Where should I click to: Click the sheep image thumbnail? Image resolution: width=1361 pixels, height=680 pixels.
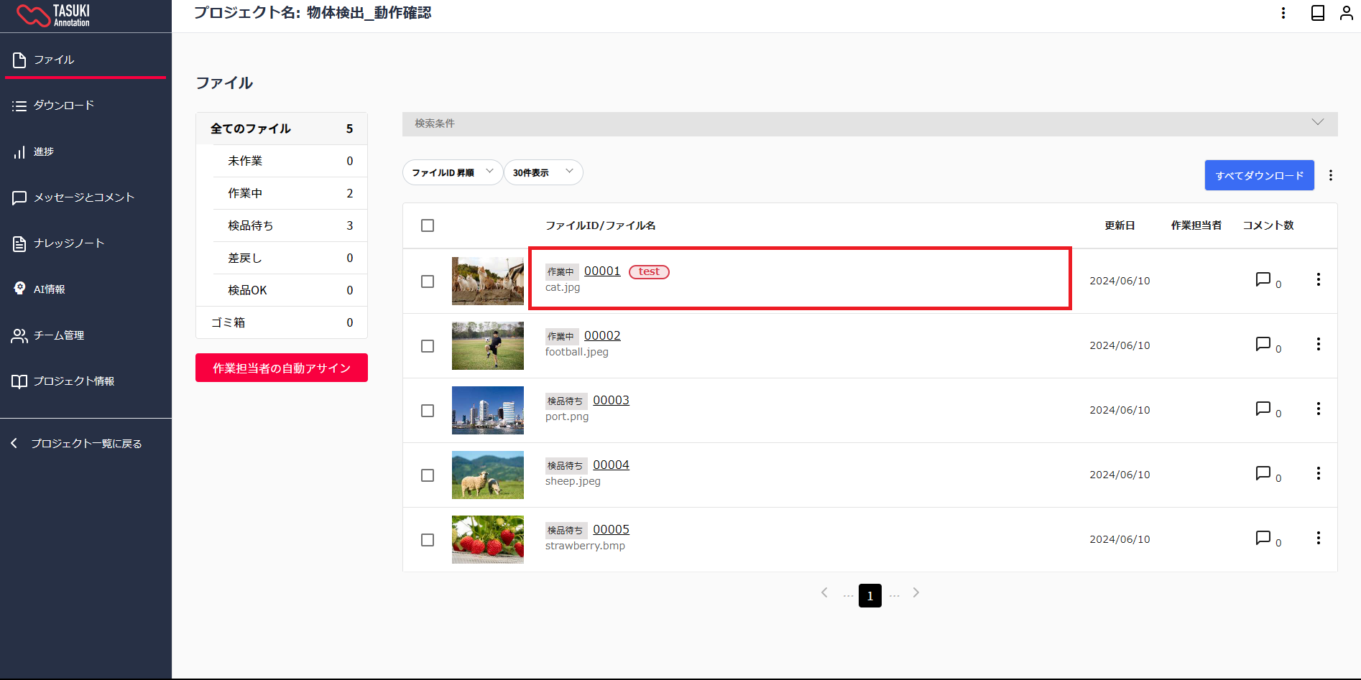point(488,475)
